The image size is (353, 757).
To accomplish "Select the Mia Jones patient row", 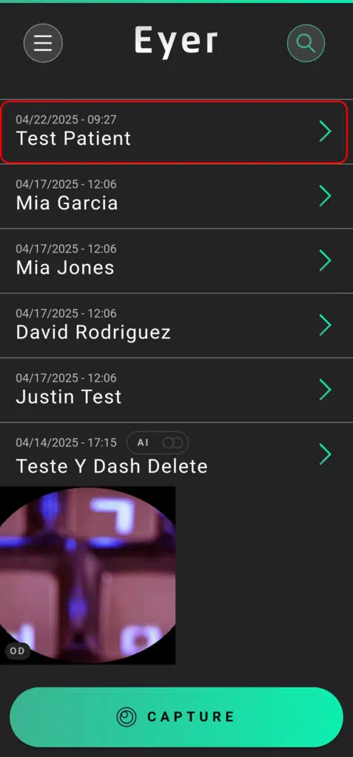I will (x=176, y=261).
